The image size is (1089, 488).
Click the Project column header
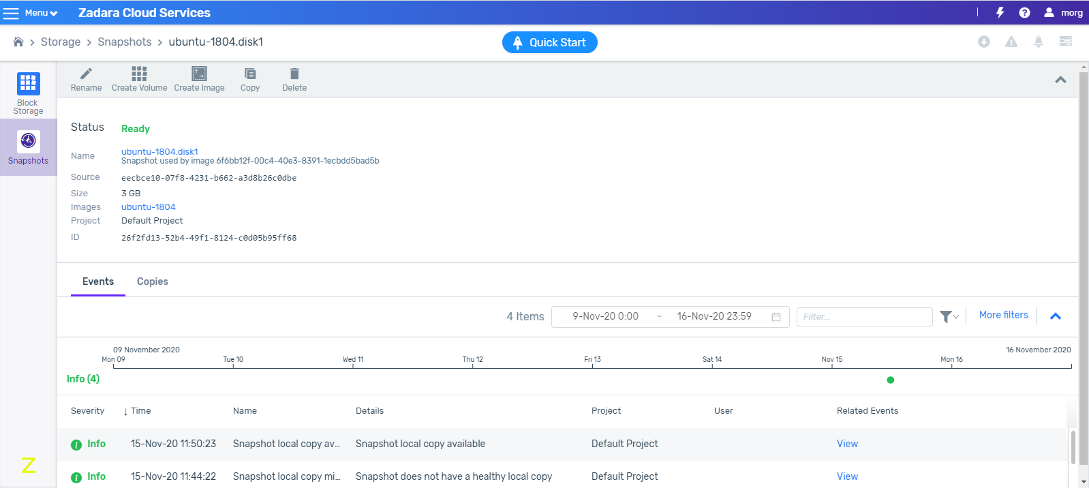tap(606, 411)
